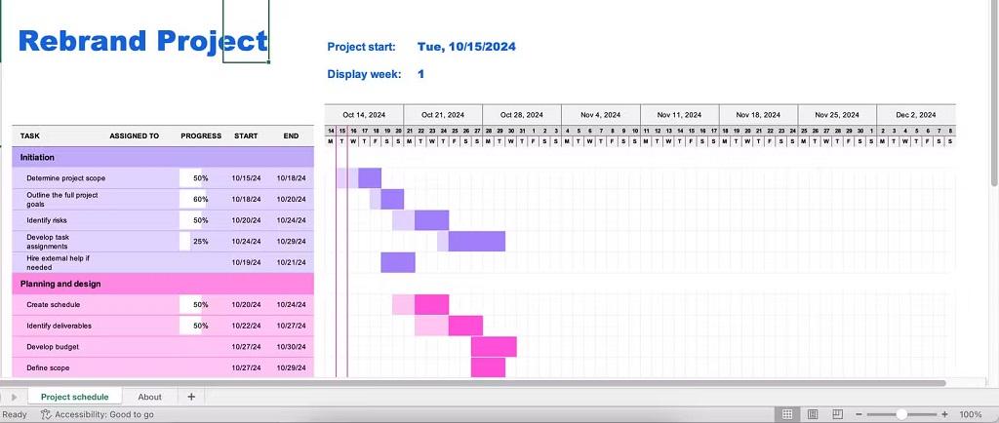This screenshot has width=999, height=423.
Task: Click the END column header
Action: pyautogui.click(x=291, y=135)
